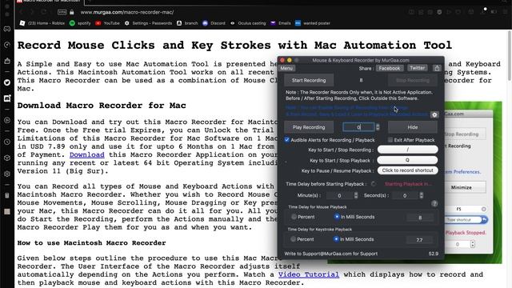
Task: Follow the Download link in the article
Action: pyautogui.click(x=87, y=154)
